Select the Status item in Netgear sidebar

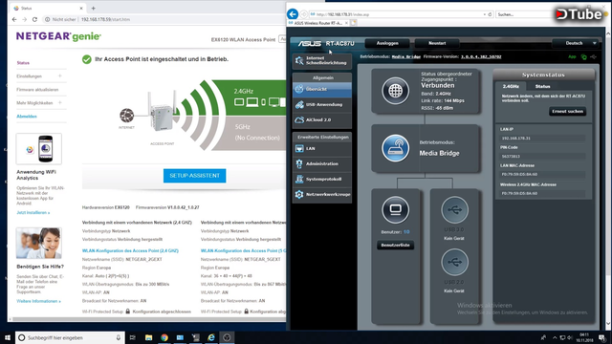pyautogui.click(x=23, y=63)
